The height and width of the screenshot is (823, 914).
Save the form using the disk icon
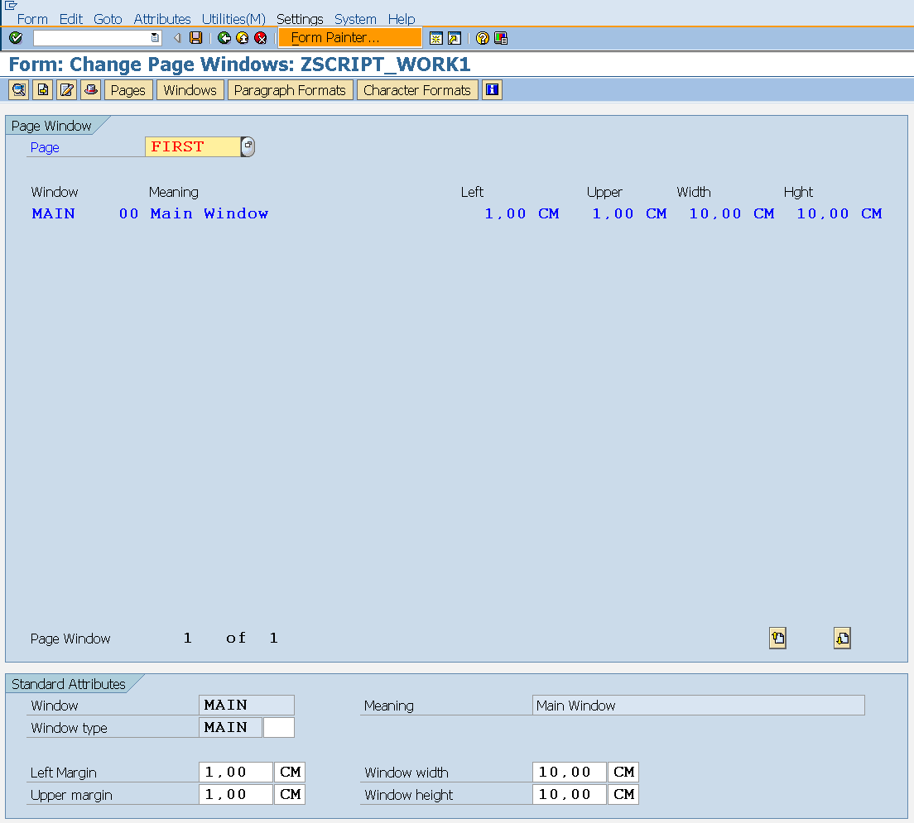[194, 37]
